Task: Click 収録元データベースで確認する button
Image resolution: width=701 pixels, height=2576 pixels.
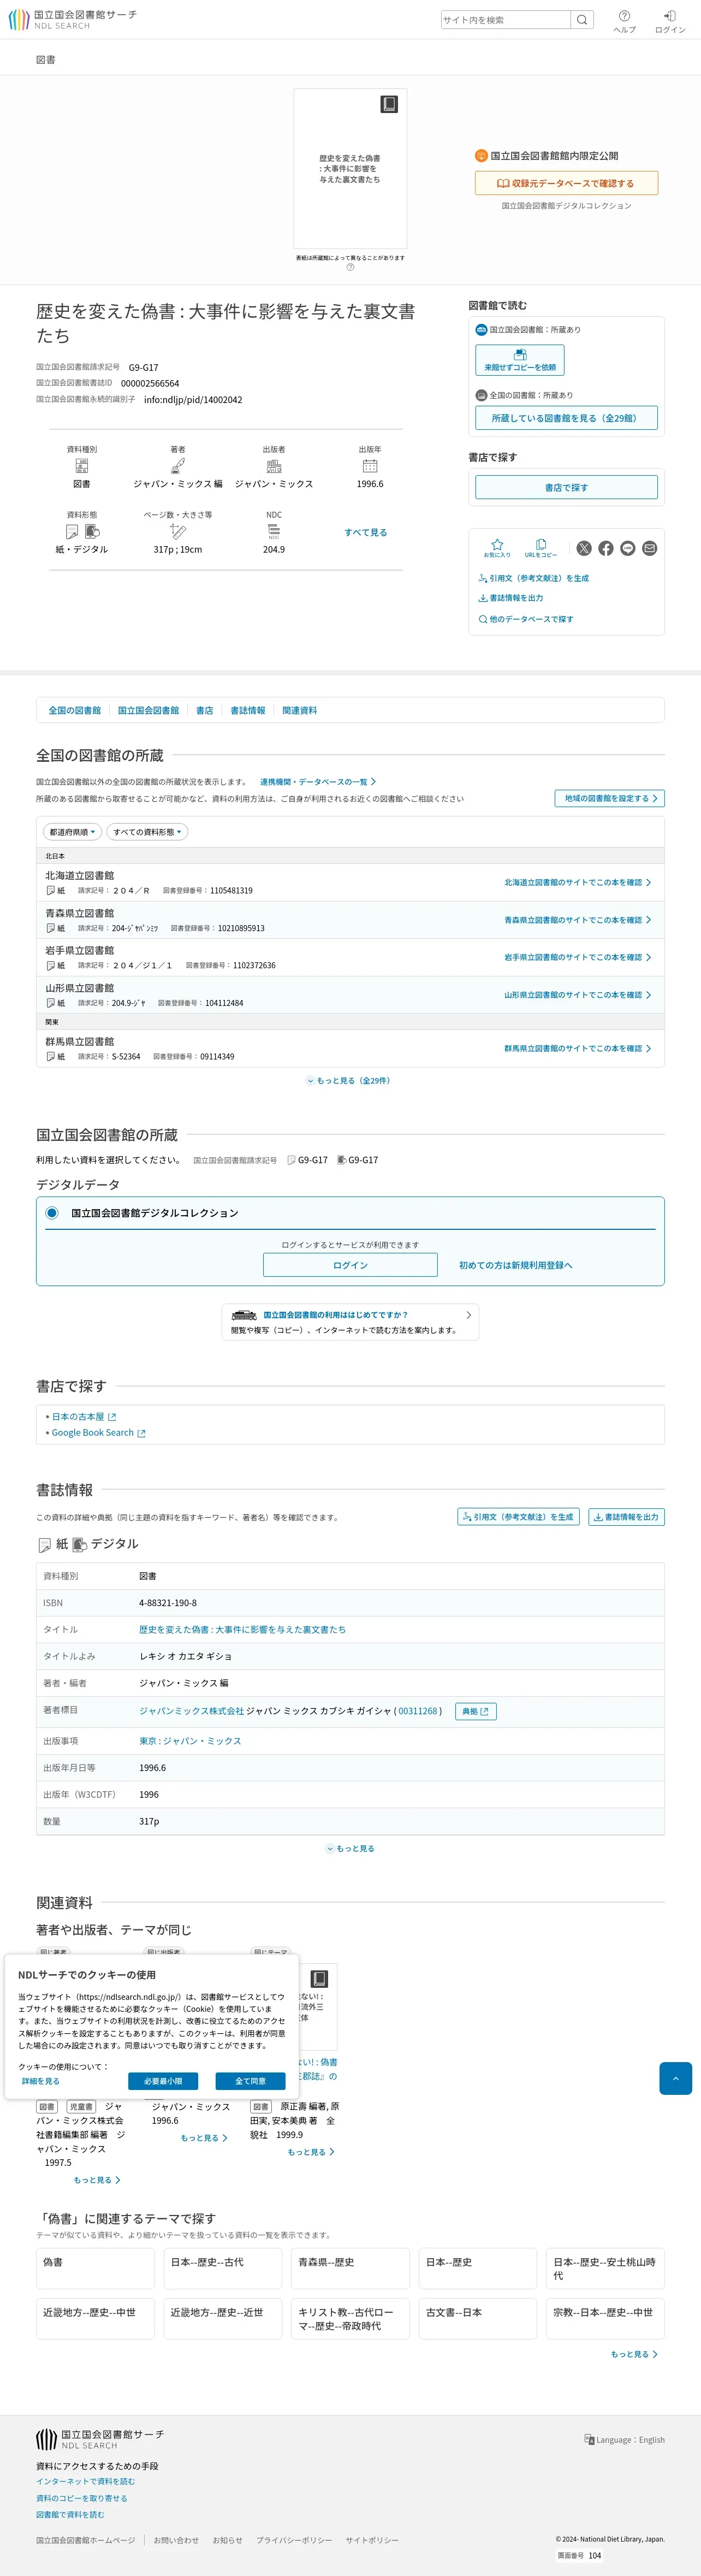Action: pos(566,183)
